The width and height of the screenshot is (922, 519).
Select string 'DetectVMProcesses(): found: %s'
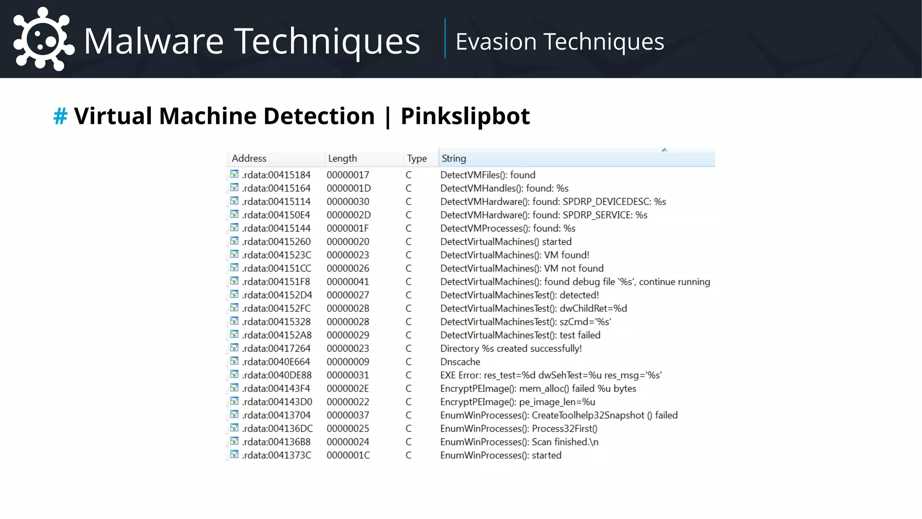tap(508, 228)
